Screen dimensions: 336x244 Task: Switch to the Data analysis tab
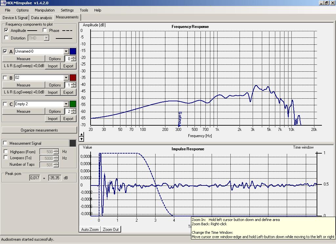(x=42, y=18)
